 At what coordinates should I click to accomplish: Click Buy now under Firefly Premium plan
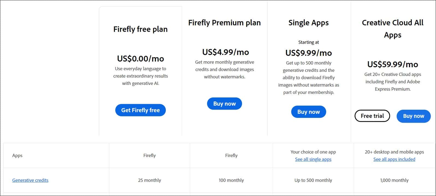coord(224,103)
